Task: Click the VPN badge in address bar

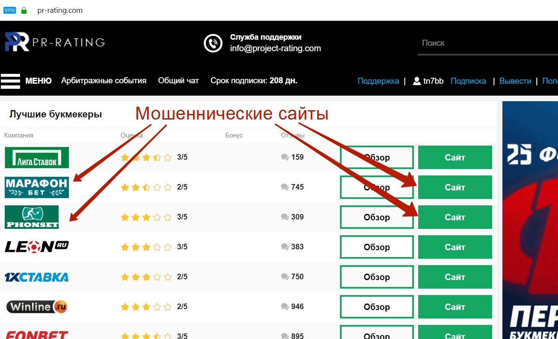Action: 9,10
